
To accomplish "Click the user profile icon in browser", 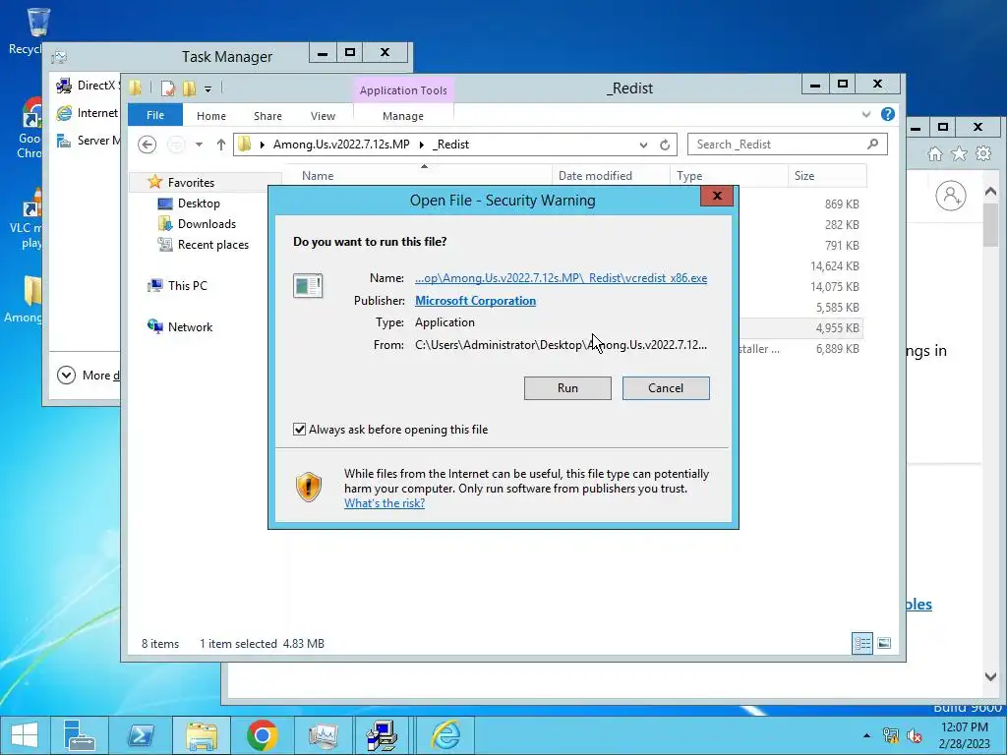I will tap(951, 196).
